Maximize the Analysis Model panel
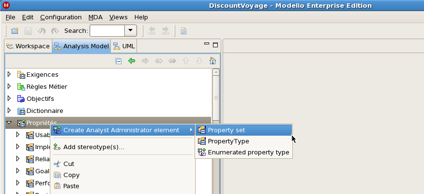 click(x=215, y=45)
